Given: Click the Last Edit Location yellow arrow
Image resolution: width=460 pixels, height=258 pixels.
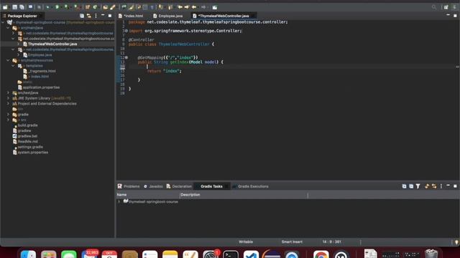Looking at the screenshot, I should tap(180, 7).
